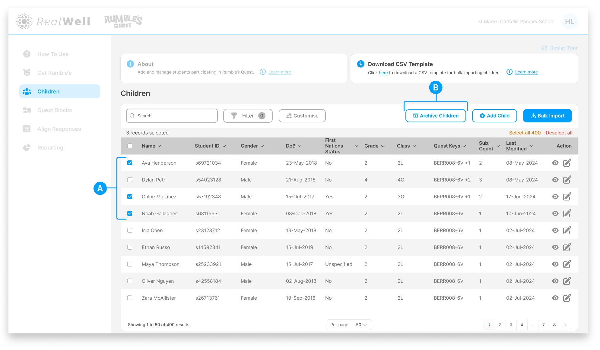Click the Replay Tour refresh icon
The image size is (600, 350).
[x=544, y=48]
